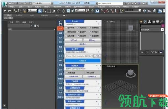
Task: Click the magenta object color swatch
Action: (x=163, y=26)
